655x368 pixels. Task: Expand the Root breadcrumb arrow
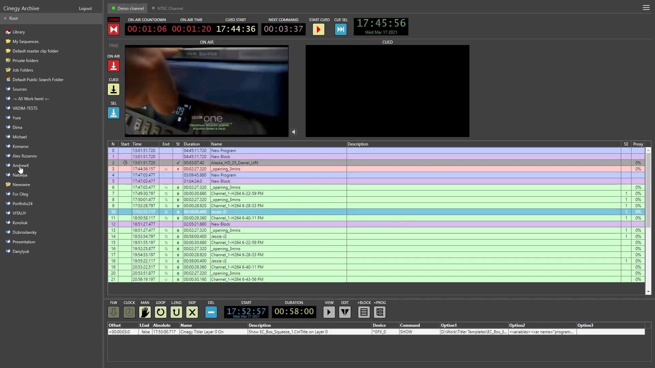click(x=5, y=18)
